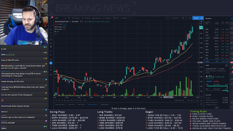Click the trash remove drawings icon

pos(51,75)
